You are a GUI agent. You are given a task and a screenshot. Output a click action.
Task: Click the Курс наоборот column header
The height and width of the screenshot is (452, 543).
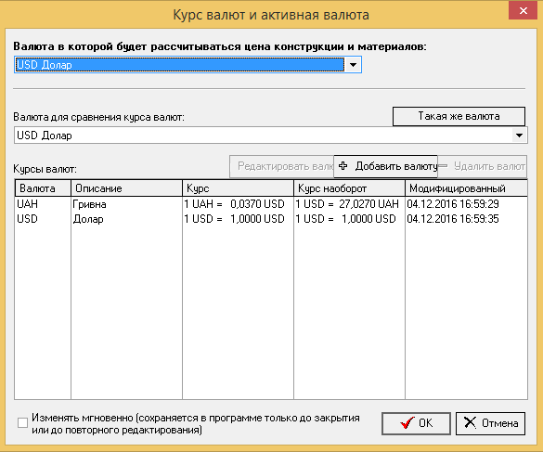click(349, 188)
